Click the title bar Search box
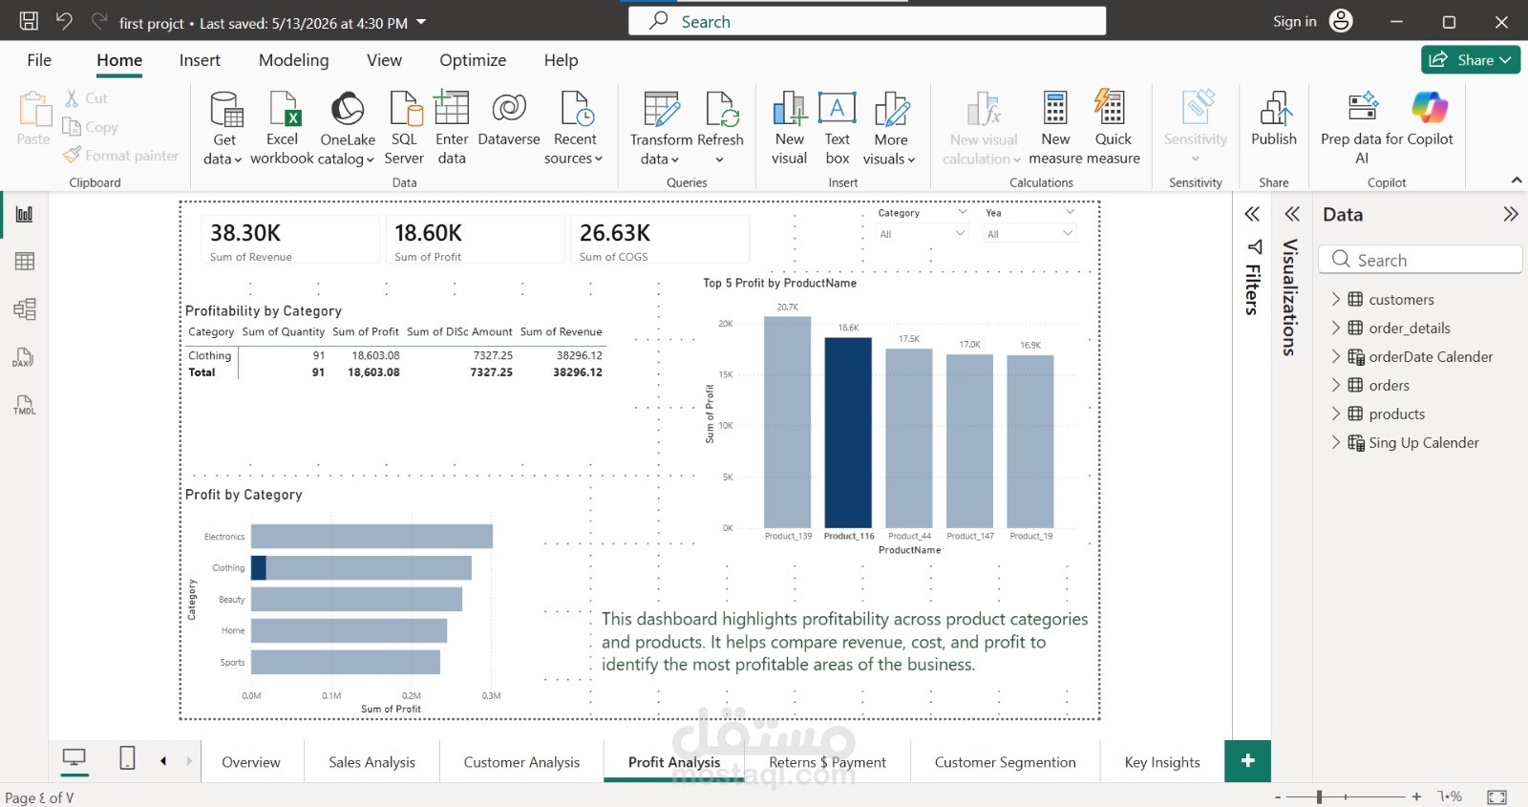Image resolution: width=1528 pixels, height=807 pixels. pos(867,21)
